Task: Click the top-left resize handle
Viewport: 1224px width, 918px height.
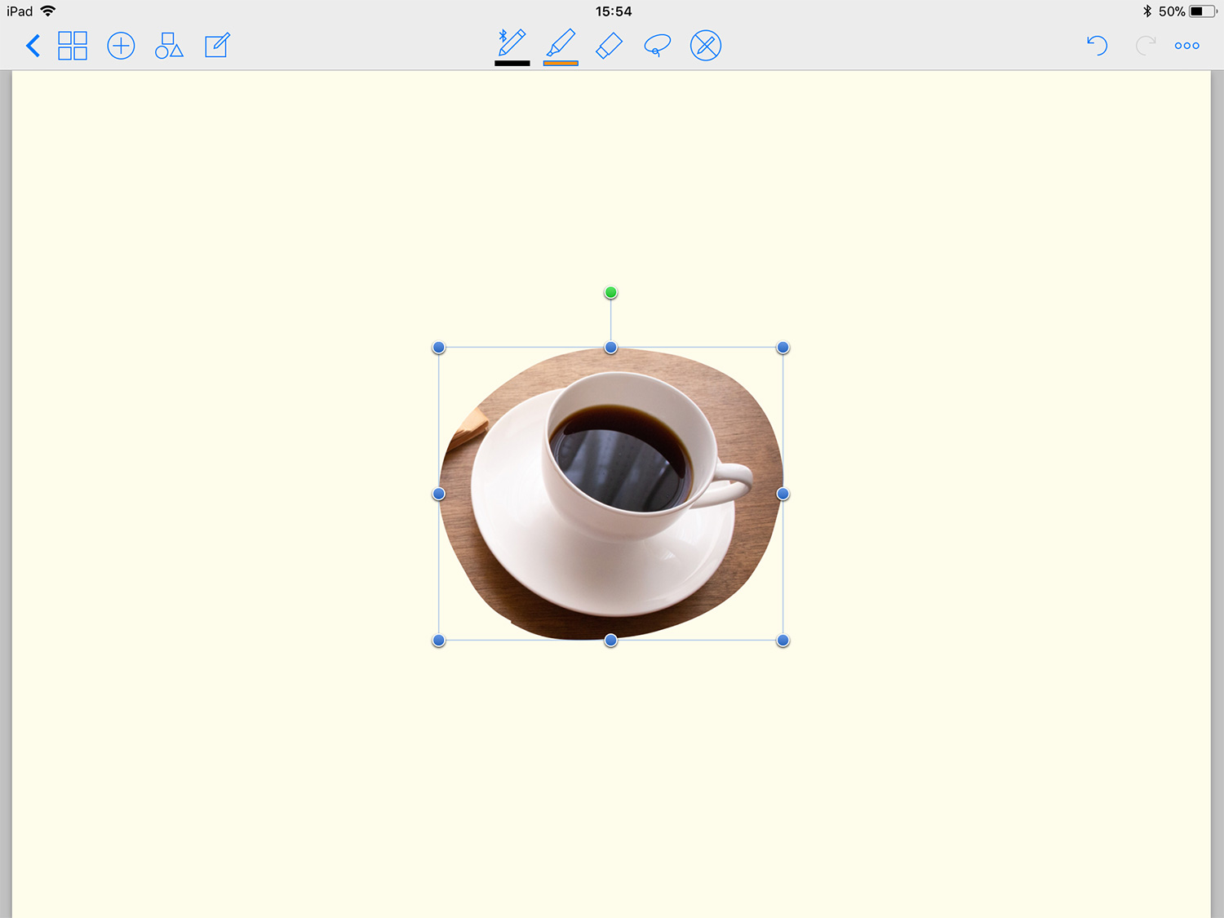Action: (439, 348)
